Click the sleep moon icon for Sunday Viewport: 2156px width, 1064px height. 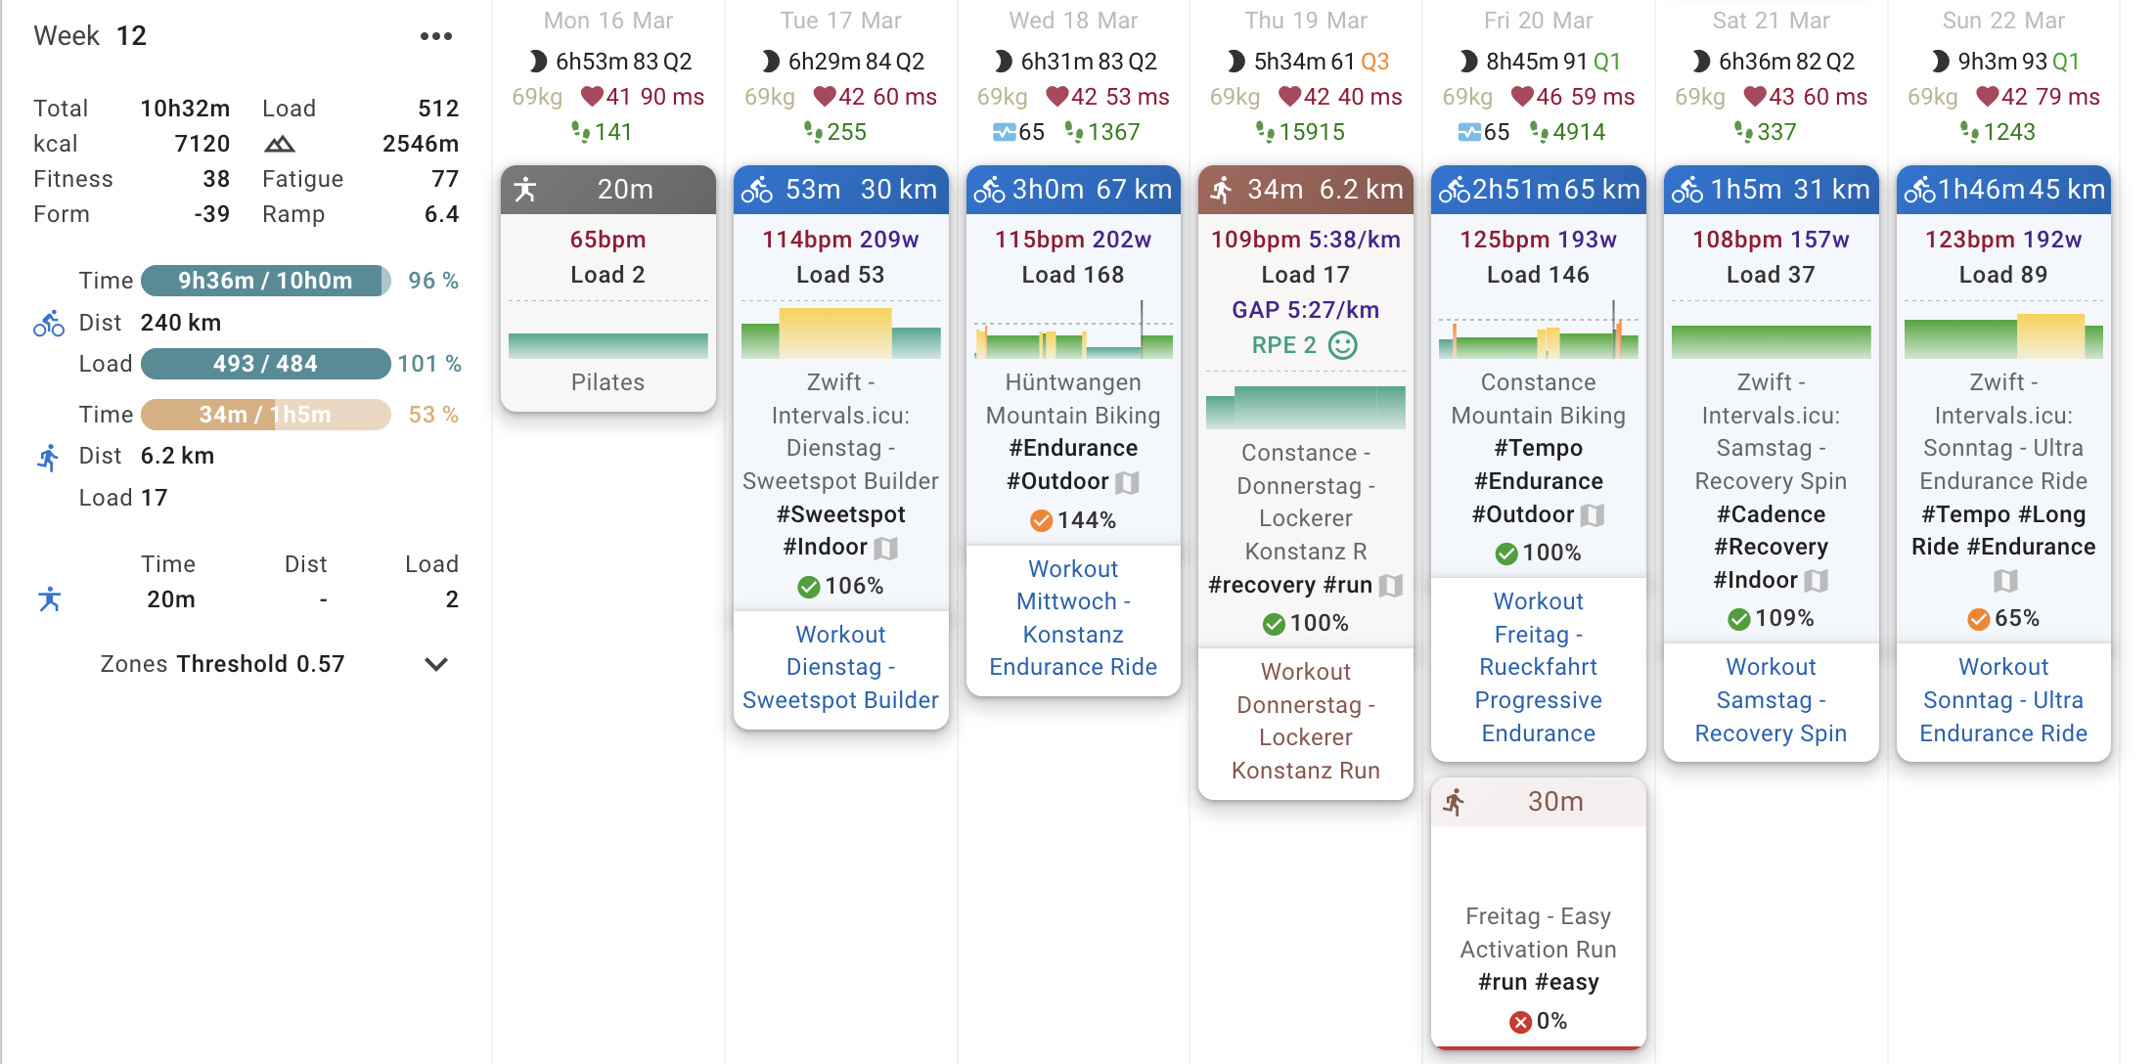1941,62
